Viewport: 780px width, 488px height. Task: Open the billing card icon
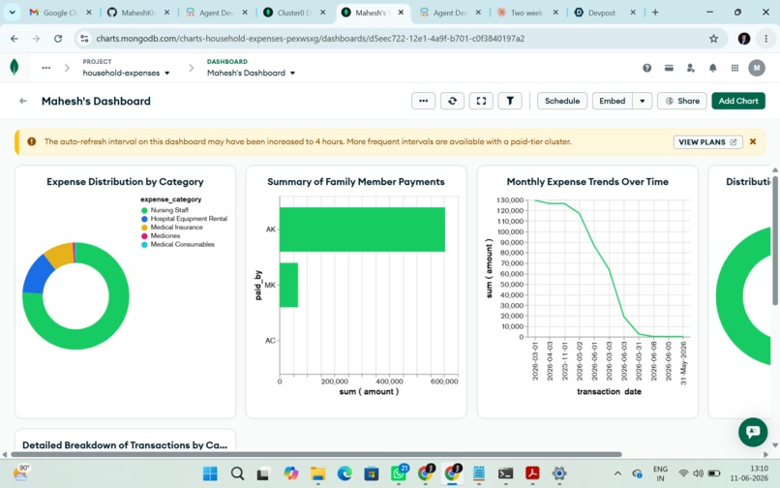[x=669, y=68]
